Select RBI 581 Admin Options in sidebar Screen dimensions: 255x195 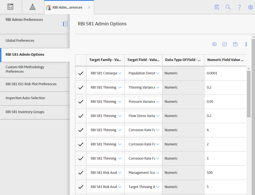pos(35,55)
